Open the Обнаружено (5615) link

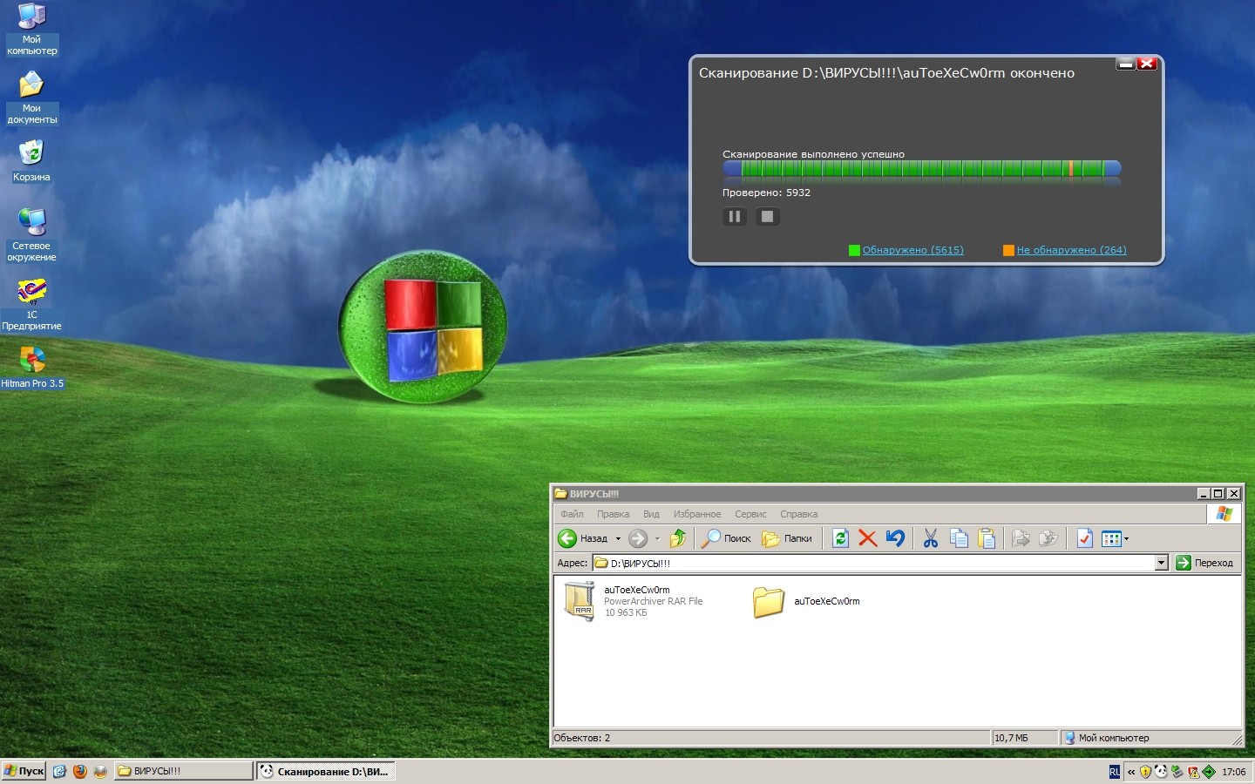[912, 250]
